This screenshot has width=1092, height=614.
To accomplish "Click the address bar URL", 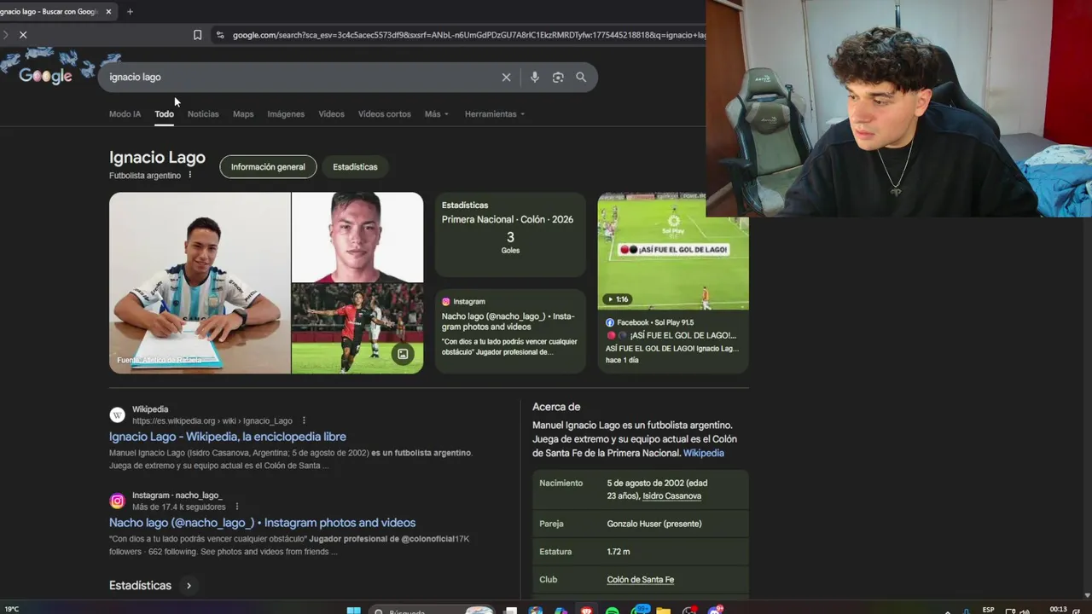I will click(x=468, y=35).
